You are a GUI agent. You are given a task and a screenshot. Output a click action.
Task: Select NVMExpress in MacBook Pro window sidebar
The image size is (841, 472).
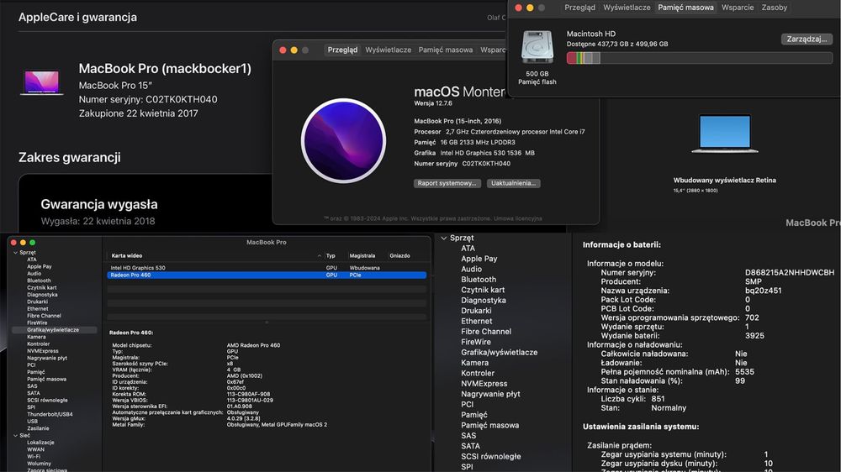pyautogui.click(x=43, y=351)
